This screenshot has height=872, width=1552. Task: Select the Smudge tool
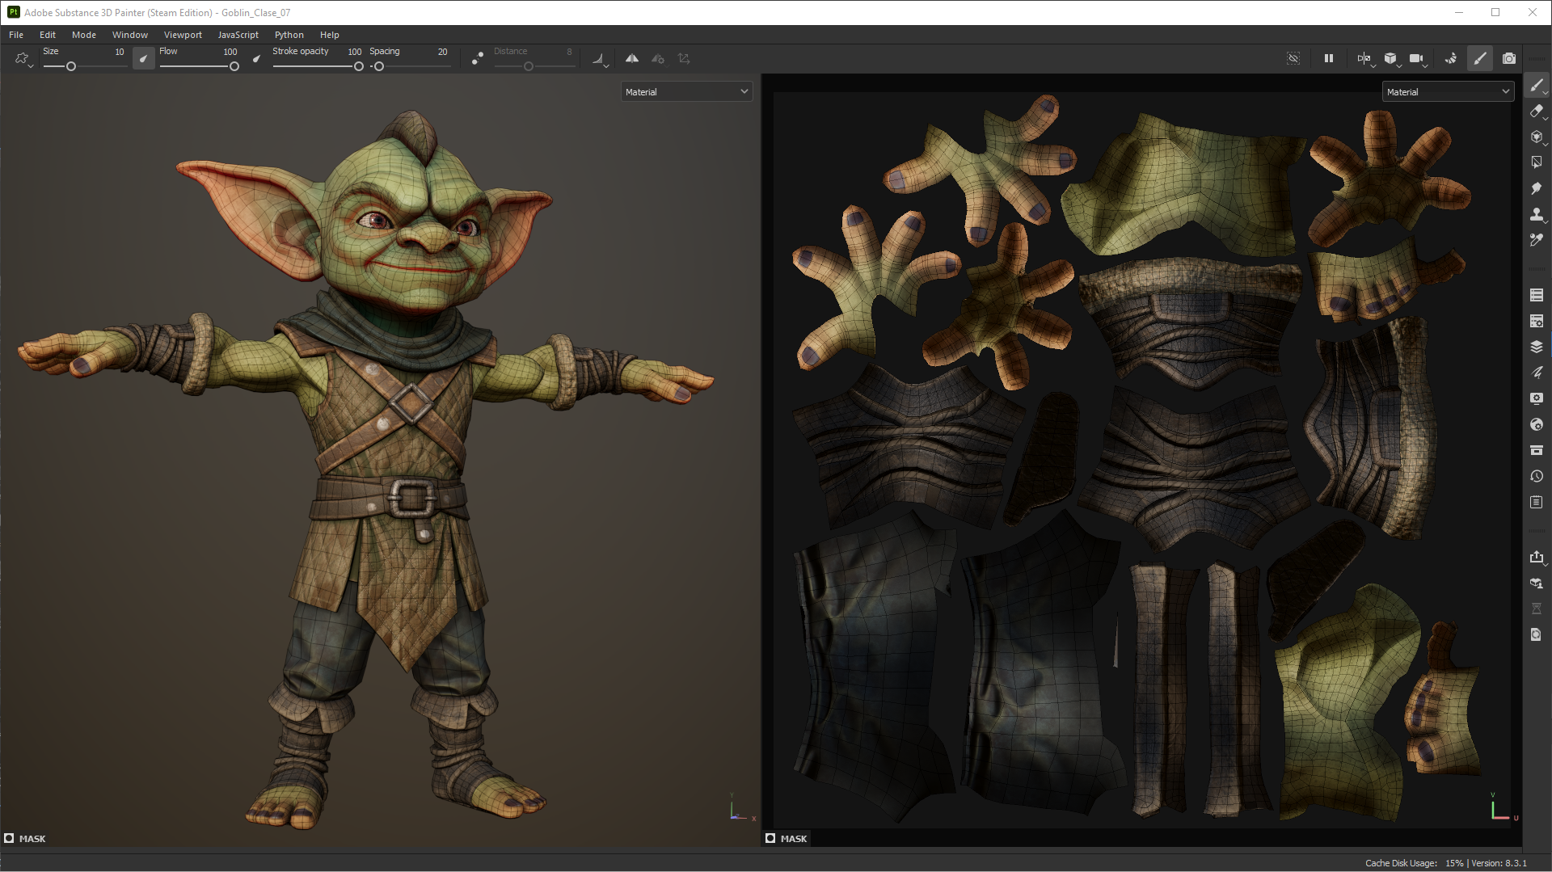[x=1537, y=188]
